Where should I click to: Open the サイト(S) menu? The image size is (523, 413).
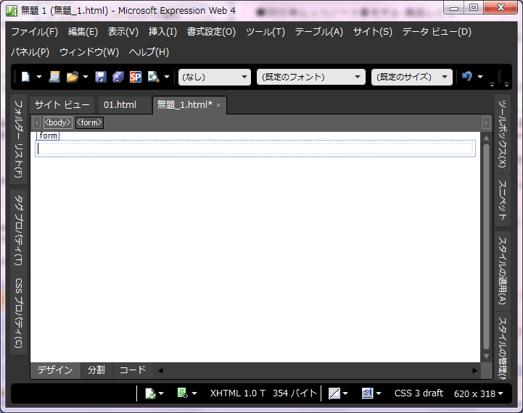[373, 32]
